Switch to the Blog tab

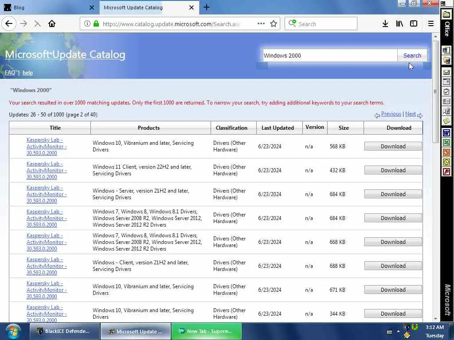tap(49, 8)
